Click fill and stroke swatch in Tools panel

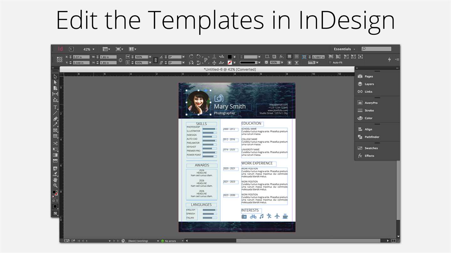[55, 194]
